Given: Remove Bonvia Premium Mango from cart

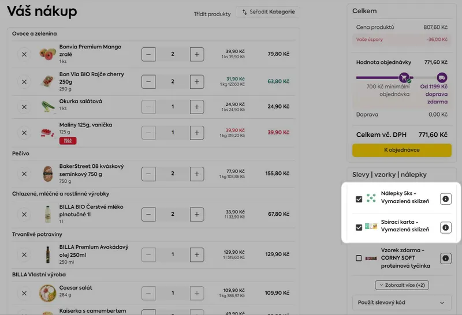Looking at the screenshot, I should pyautogui.click(x=24, y=54).
